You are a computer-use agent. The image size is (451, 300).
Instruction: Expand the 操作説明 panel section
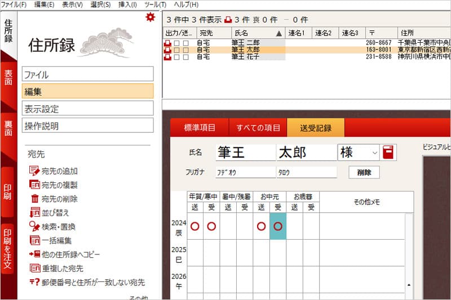pyautogui.click(x=88, y=125)
